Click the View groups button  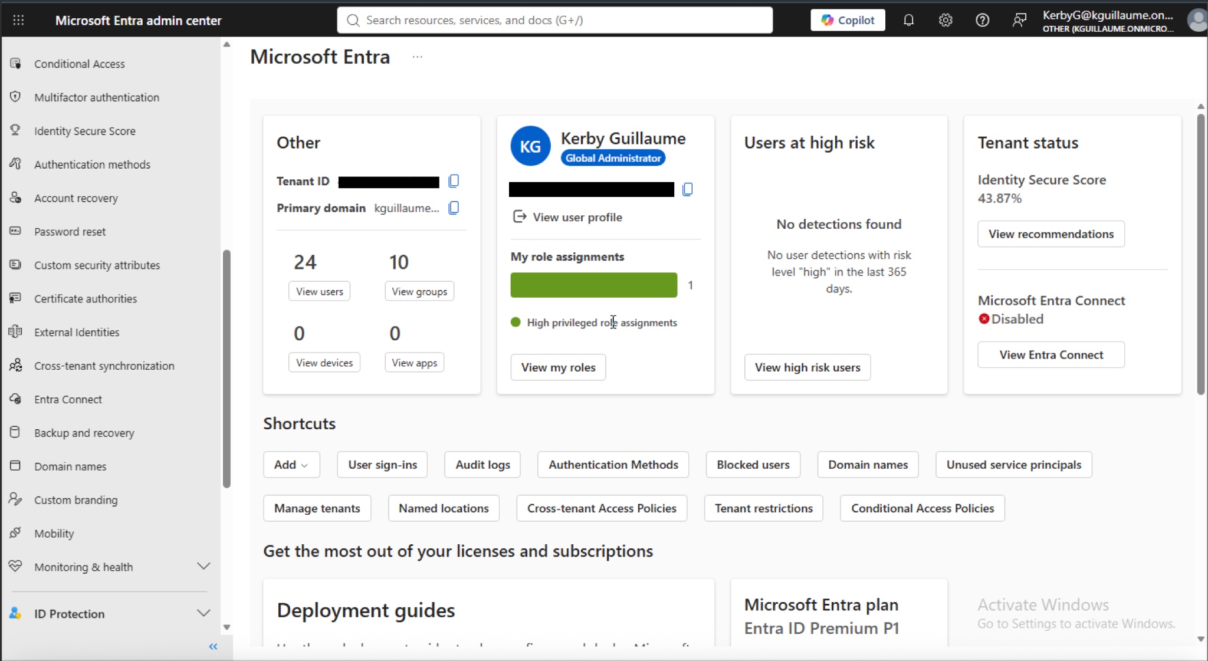[x=419, y=291]
